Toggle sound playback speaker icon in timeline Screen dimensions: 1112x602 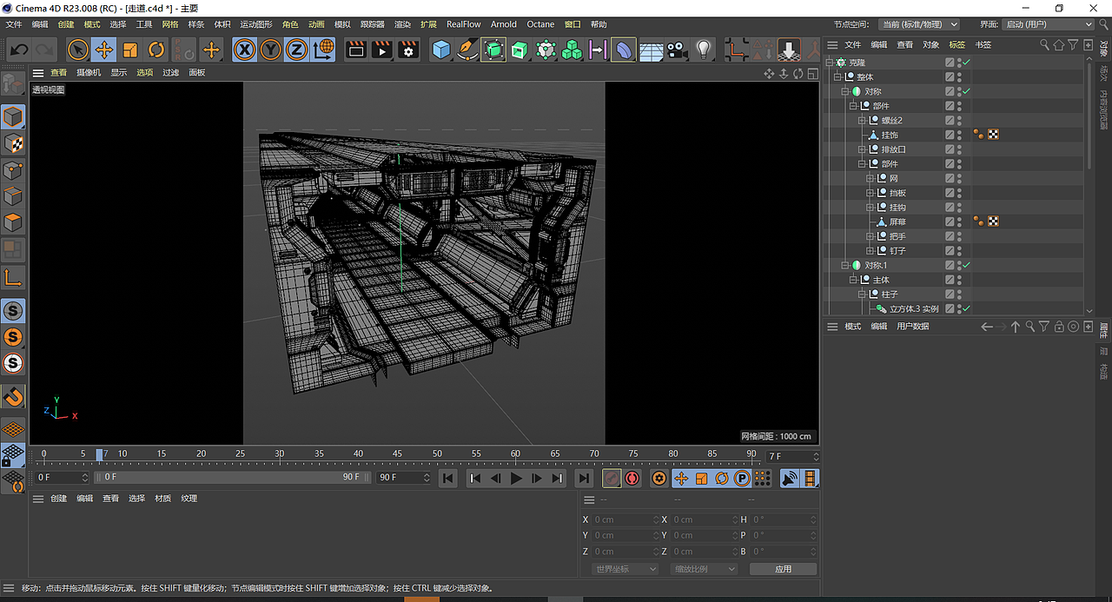(789, 479)
